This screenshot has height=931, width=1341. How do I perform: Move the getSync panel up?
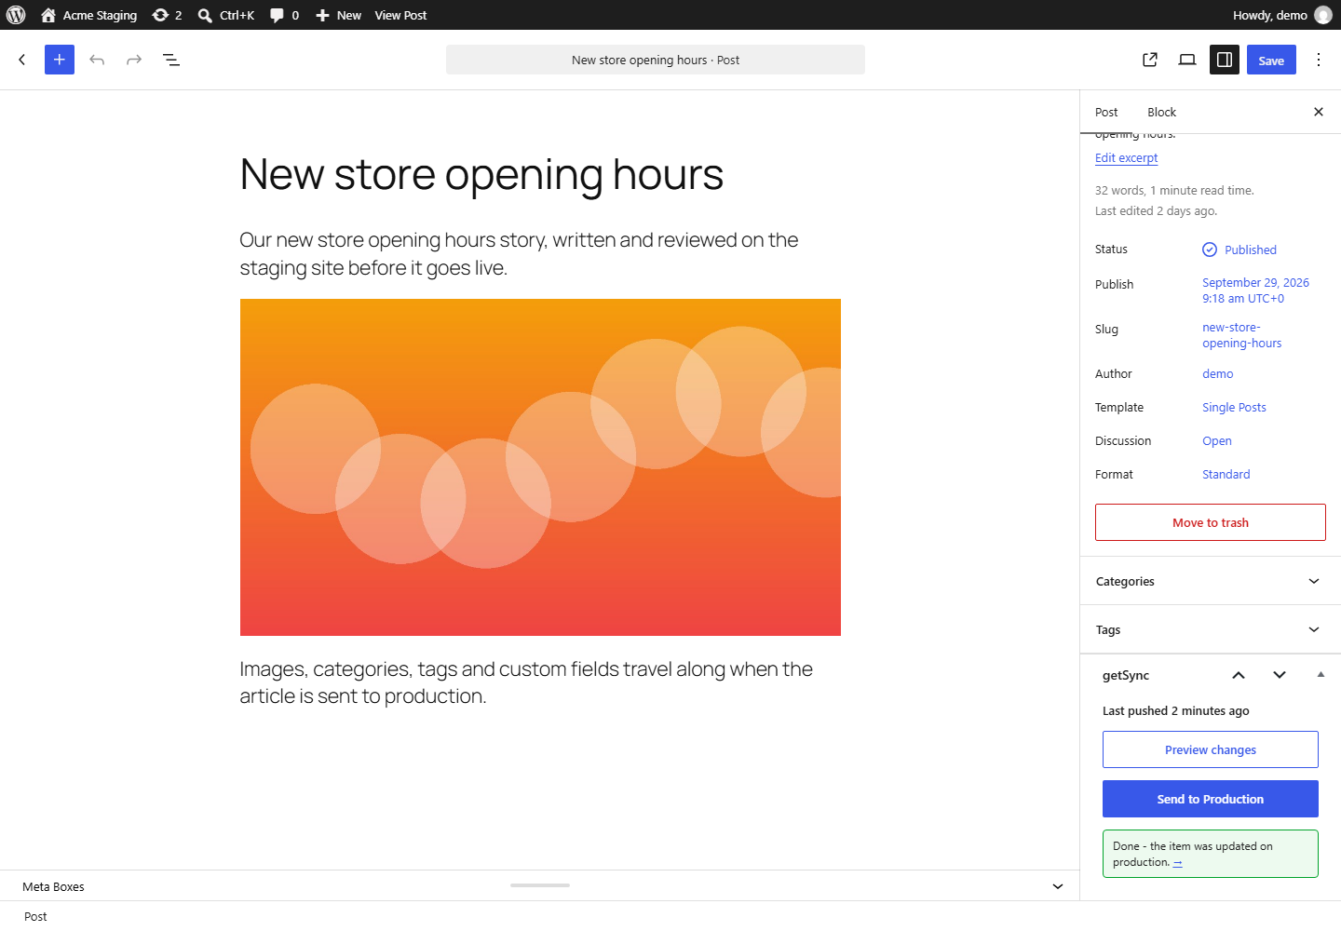coord(1239,675)
